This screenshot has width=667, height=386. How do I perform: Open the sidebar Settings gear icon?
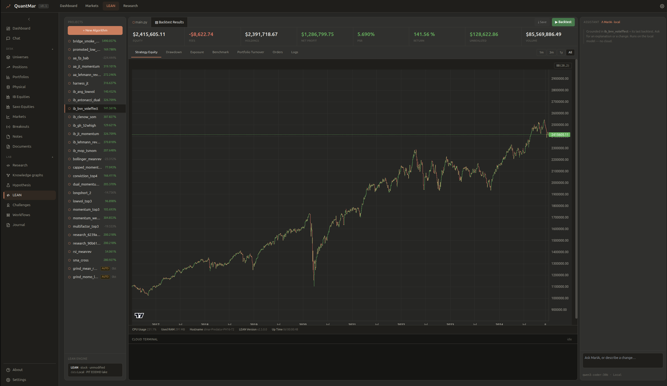coord(8,380)
